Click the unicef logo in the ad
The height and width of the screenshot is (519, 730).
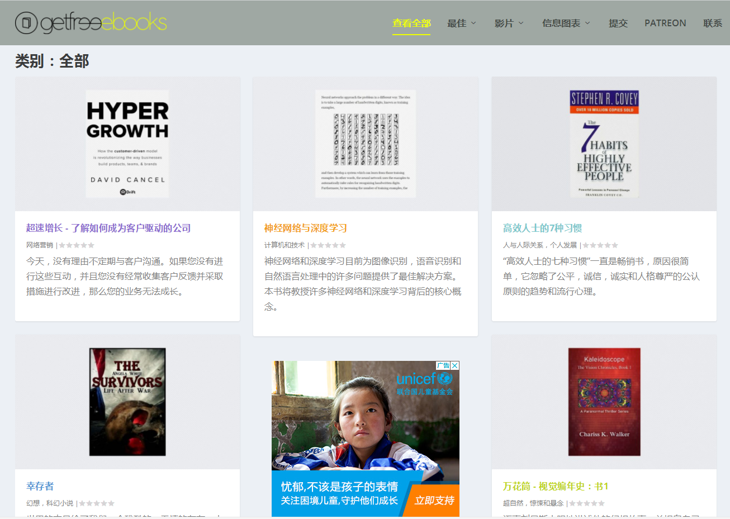(424, 383)
